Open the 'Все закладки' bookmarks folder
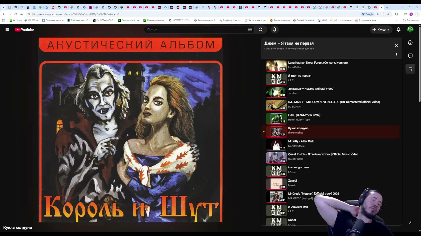The image size is (421, 236). tap(411, 20)
